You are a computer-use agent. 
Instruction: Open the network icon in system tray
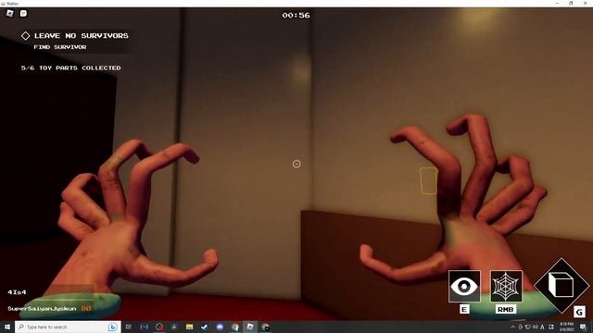[527, 327]
